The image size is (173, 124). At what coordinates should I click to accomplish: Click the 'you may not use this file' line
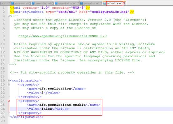click(81, 24)
